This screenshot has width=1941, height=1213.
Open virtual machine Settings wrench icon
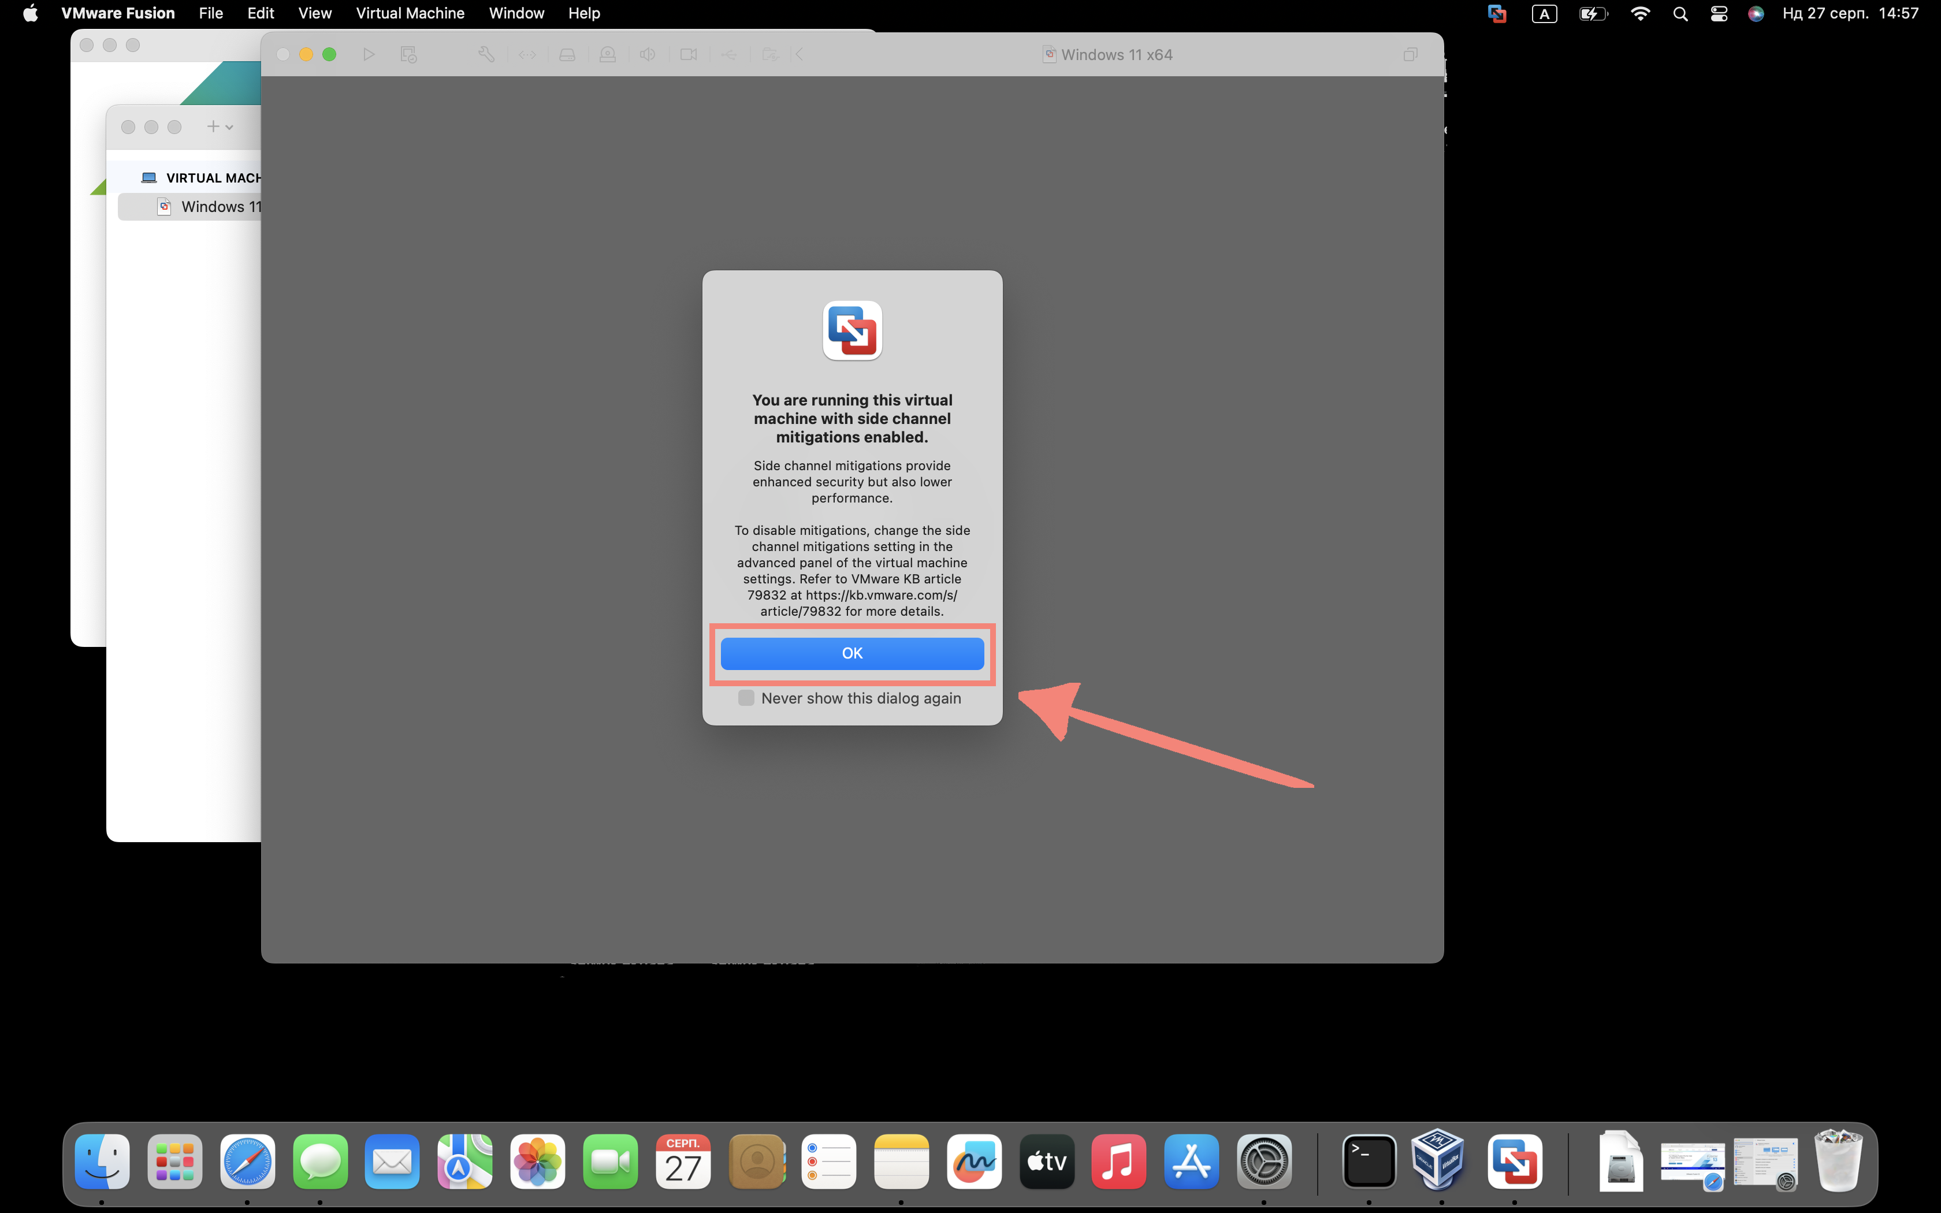(486, 54)
